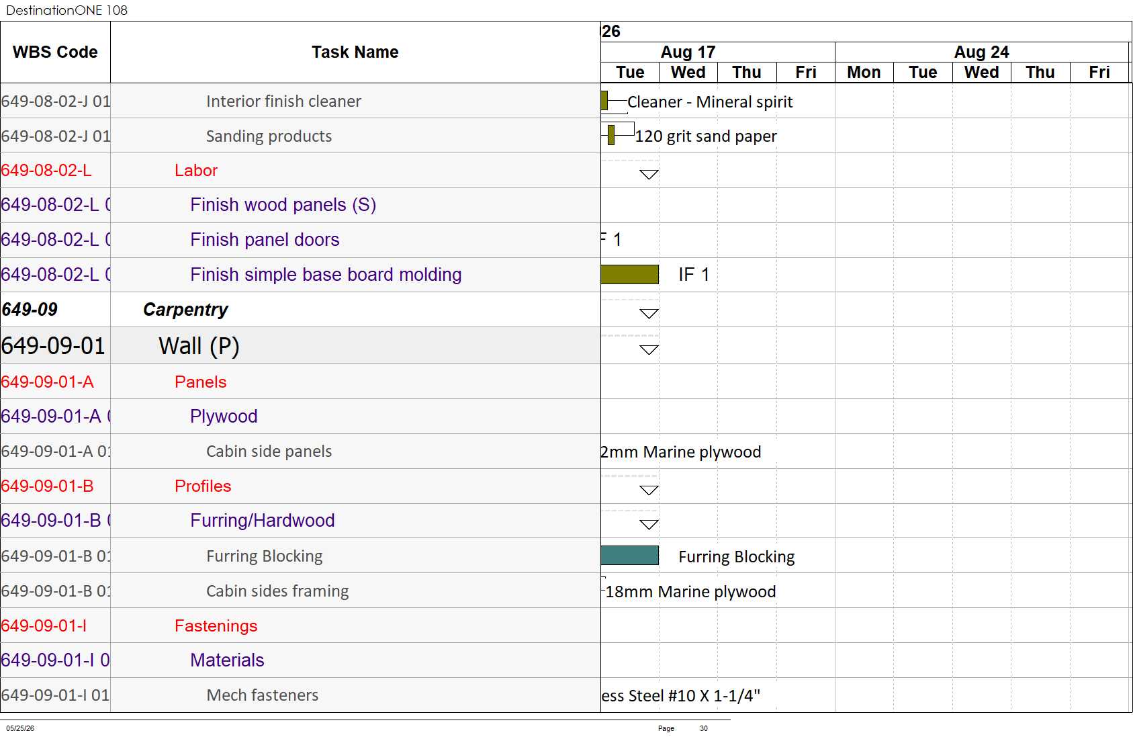1133x737 pixels.
Task: Select the Profiles task name
Action: click(203, 486)
